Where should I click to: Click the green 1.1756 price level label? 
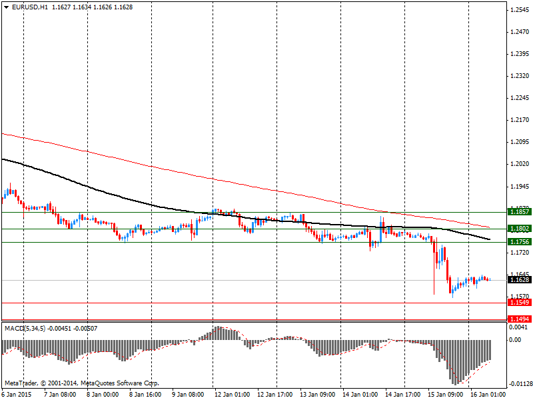coord(519,242)
